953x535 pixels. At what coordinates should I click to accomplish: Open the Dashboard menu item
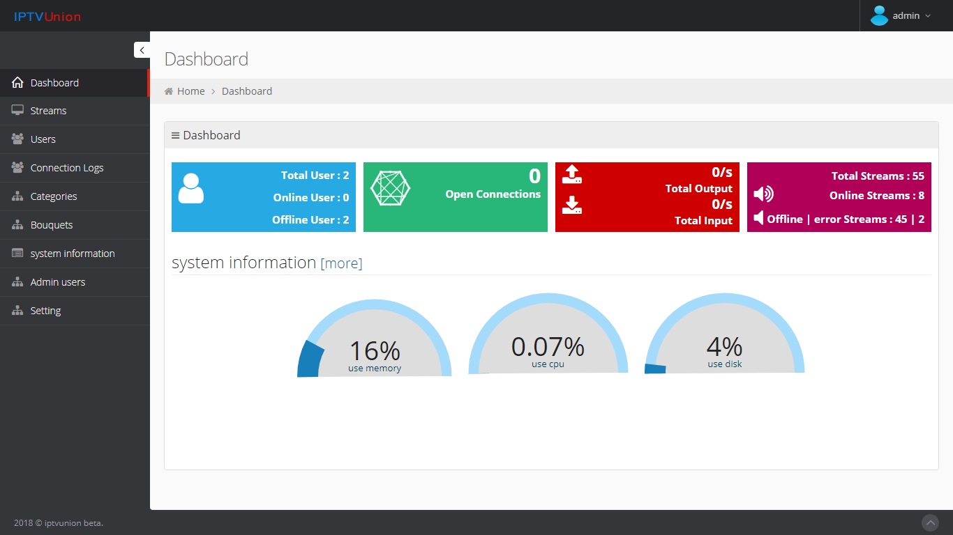click(75, 83)
